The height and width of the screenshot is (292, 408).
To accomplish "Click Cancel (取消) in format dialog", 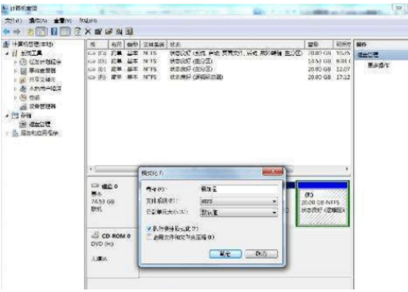I will point(257,253).
